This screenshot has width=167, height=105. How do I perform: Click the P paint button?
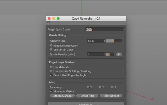(x=119, y=54)
